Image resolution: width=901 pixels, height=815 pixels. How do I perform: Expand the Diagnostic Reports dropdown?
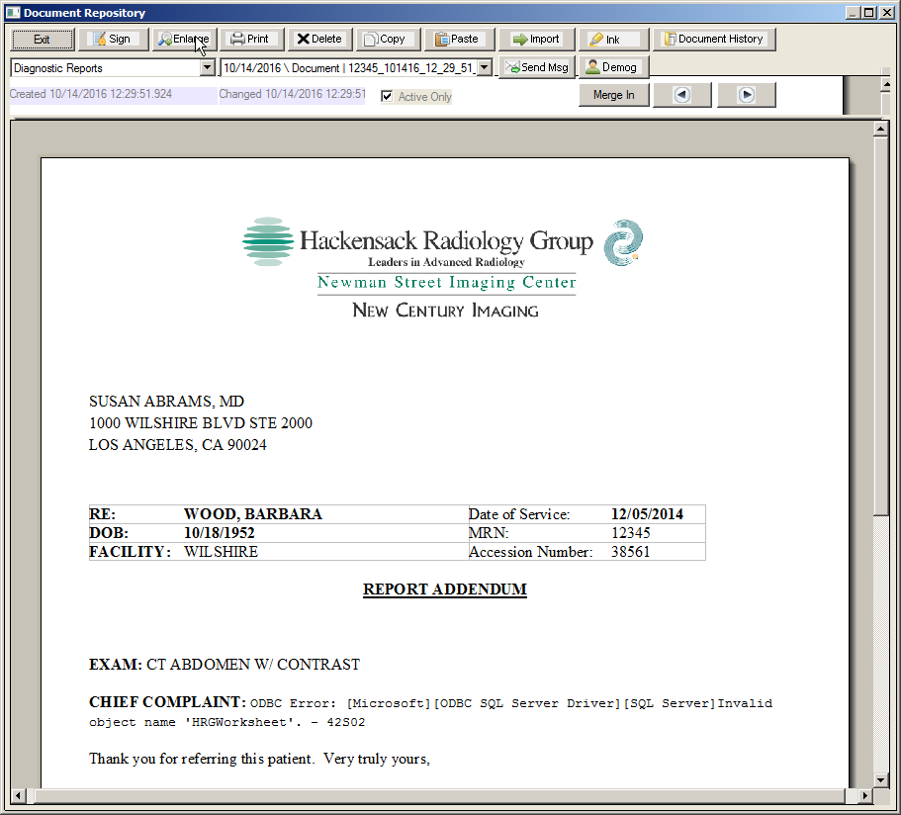[x=207, y=68]
